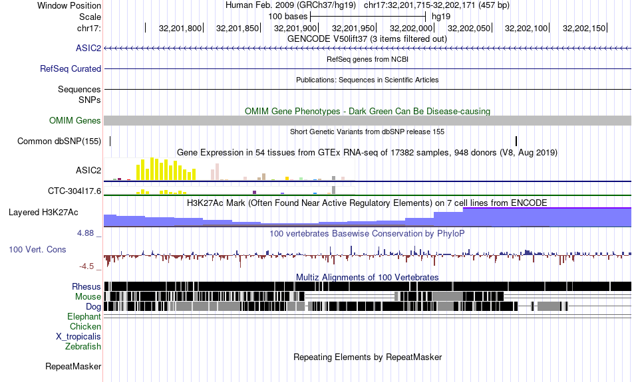Click the ASIC2 GTEx expression bar chart
632x382 pixels.
[230, 169]
